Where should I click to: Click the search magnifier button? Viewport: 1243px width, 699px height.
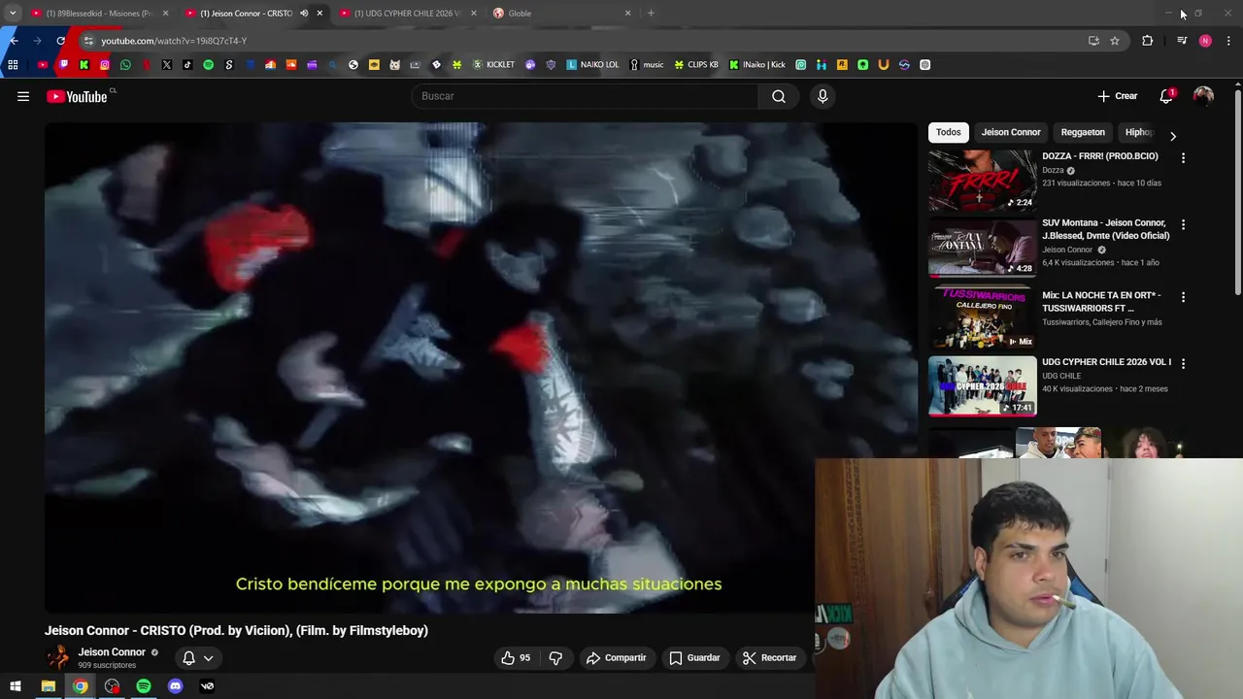coord(779,96)
